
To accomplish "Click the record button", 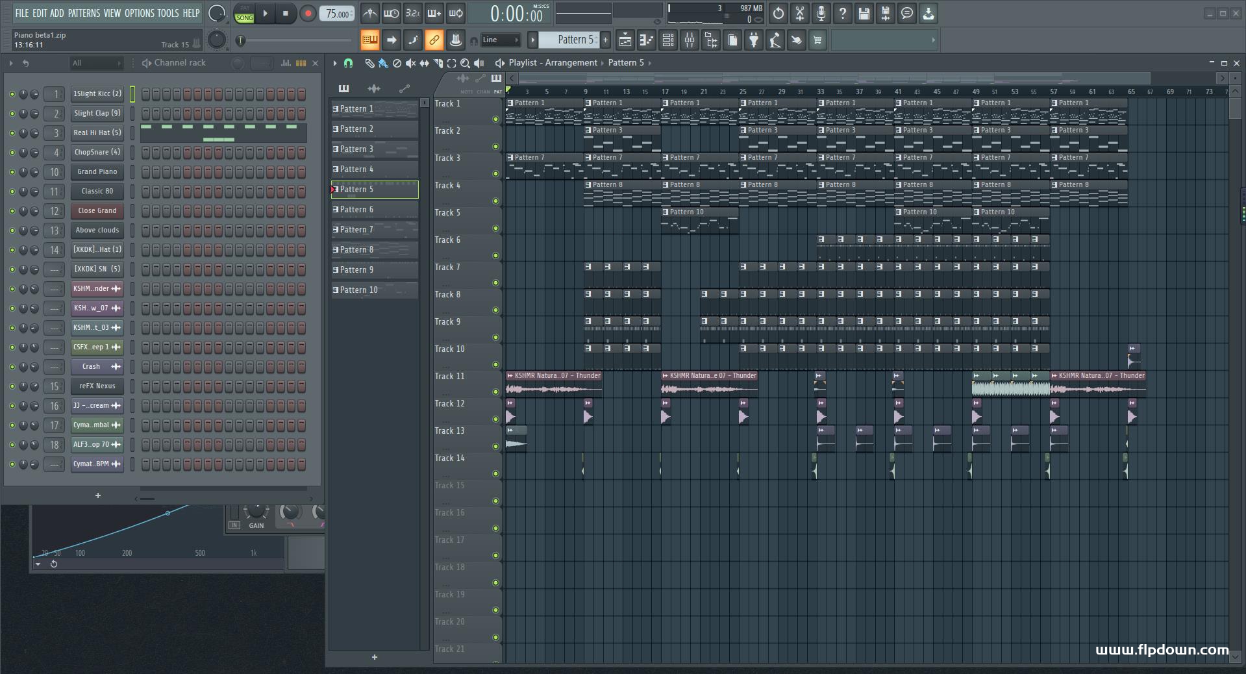I will tap(308, 13).
